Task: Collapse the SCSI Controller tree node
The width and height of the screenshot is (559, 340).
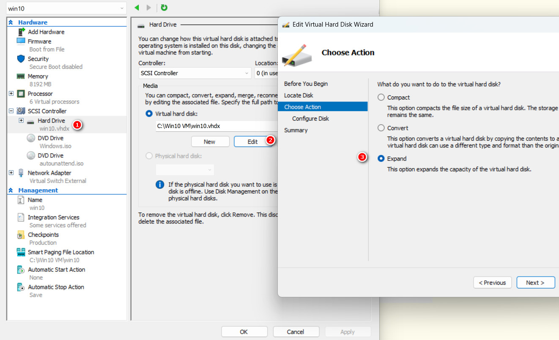Action: pos(11,111)
